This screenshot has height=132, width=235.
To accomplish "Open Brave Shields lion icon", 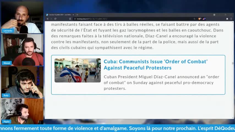I will point(200,19).
